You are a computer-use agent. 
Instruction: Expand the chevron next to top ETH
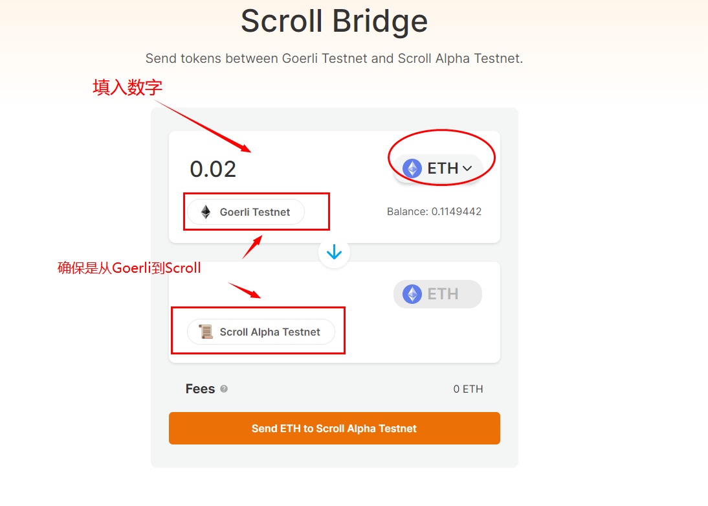click(467, 168)
